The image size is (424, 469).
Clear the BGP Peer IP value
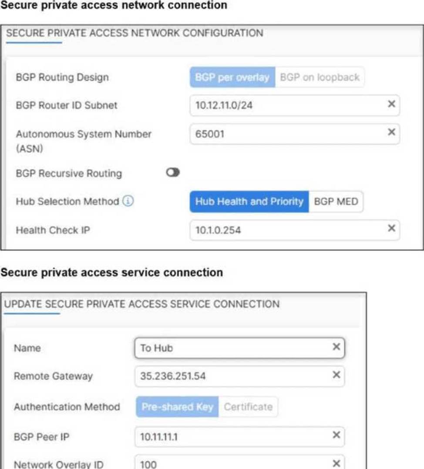(x=336, y=435)
